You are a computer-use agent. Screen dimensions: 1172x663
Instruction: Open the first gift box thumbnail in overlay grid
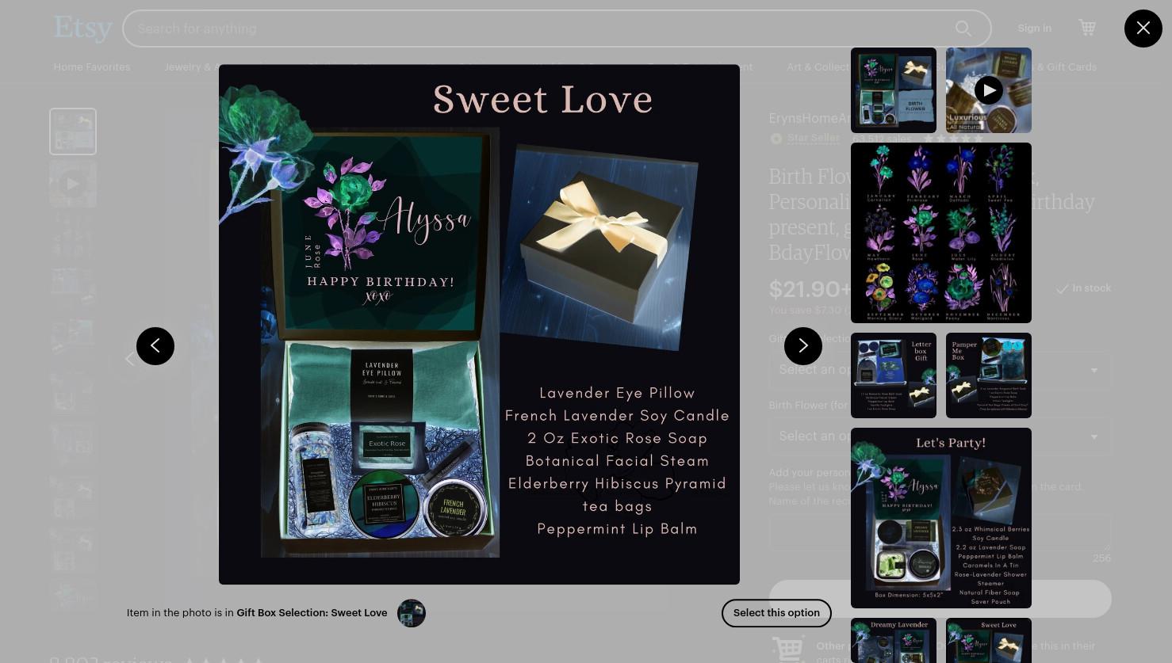(x=894, y=90)
